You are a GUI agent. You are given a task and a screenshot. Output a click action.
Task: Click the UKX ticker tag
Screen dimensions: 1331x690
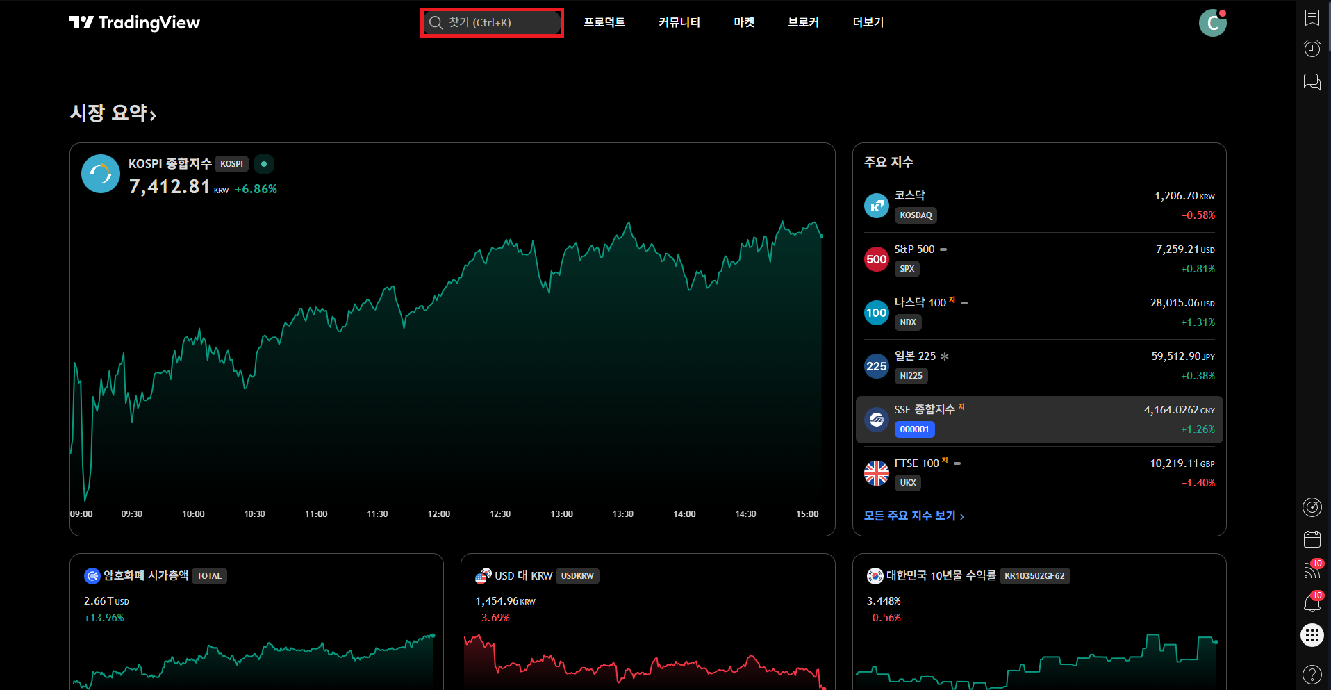click(908, 483)
